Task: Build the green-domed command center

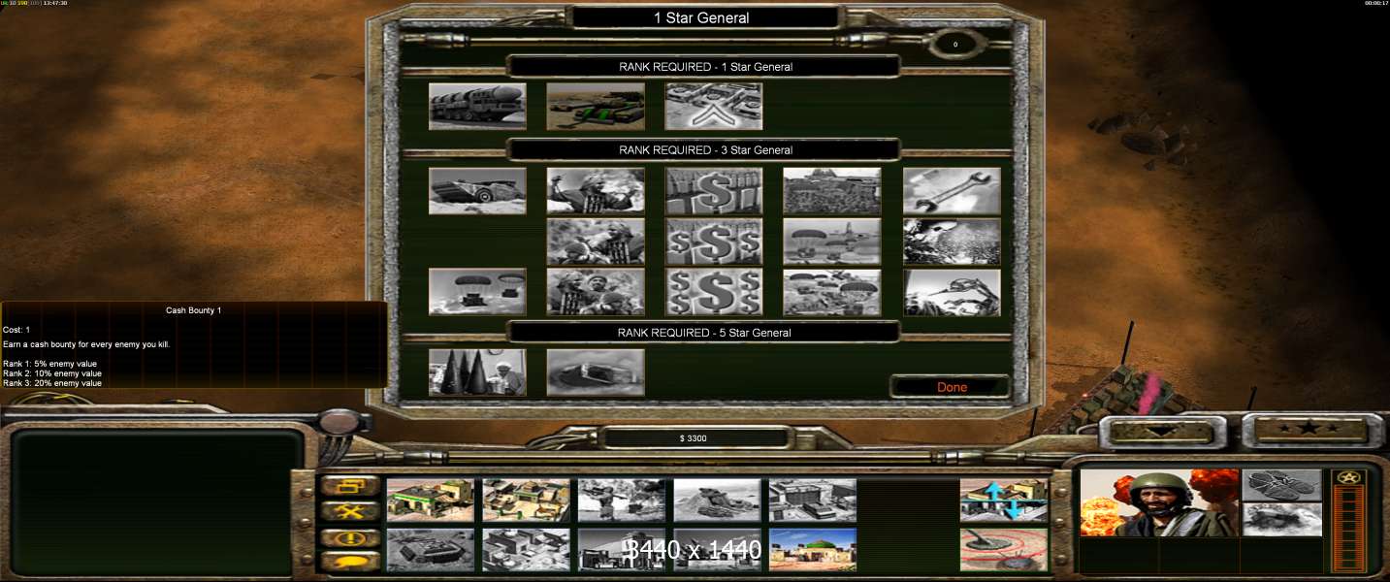Action: pos(813,550)
